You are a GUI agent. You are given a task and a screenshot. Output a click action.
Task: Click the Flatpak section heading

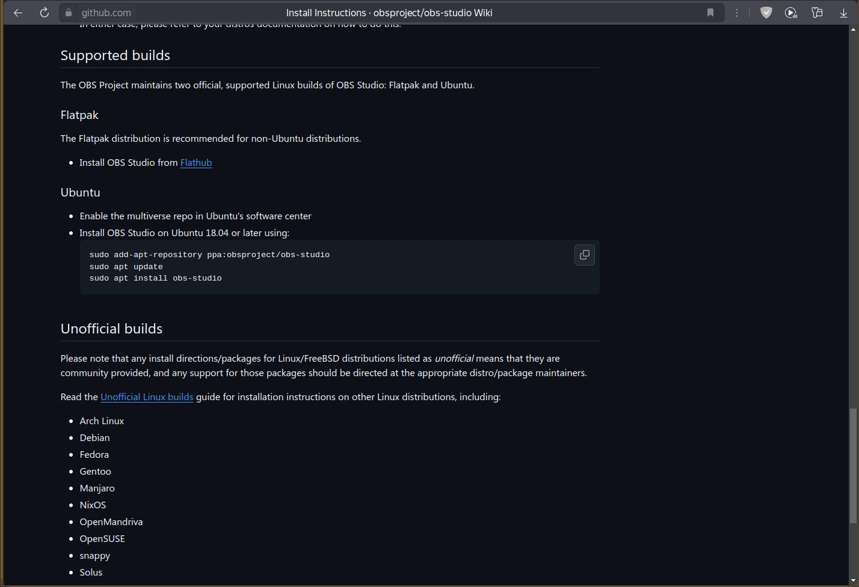point(79,115)
